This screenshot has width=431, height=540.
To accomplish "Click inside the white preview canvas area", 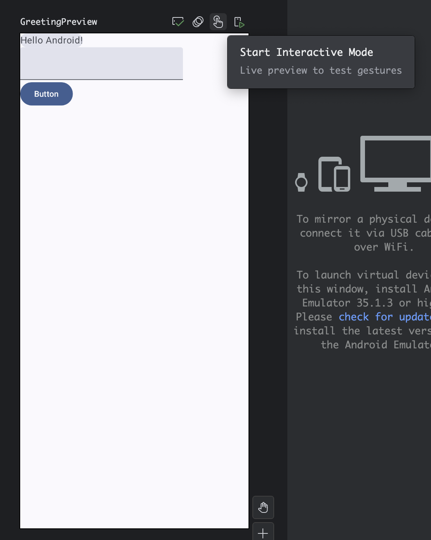I will [134, 310].
